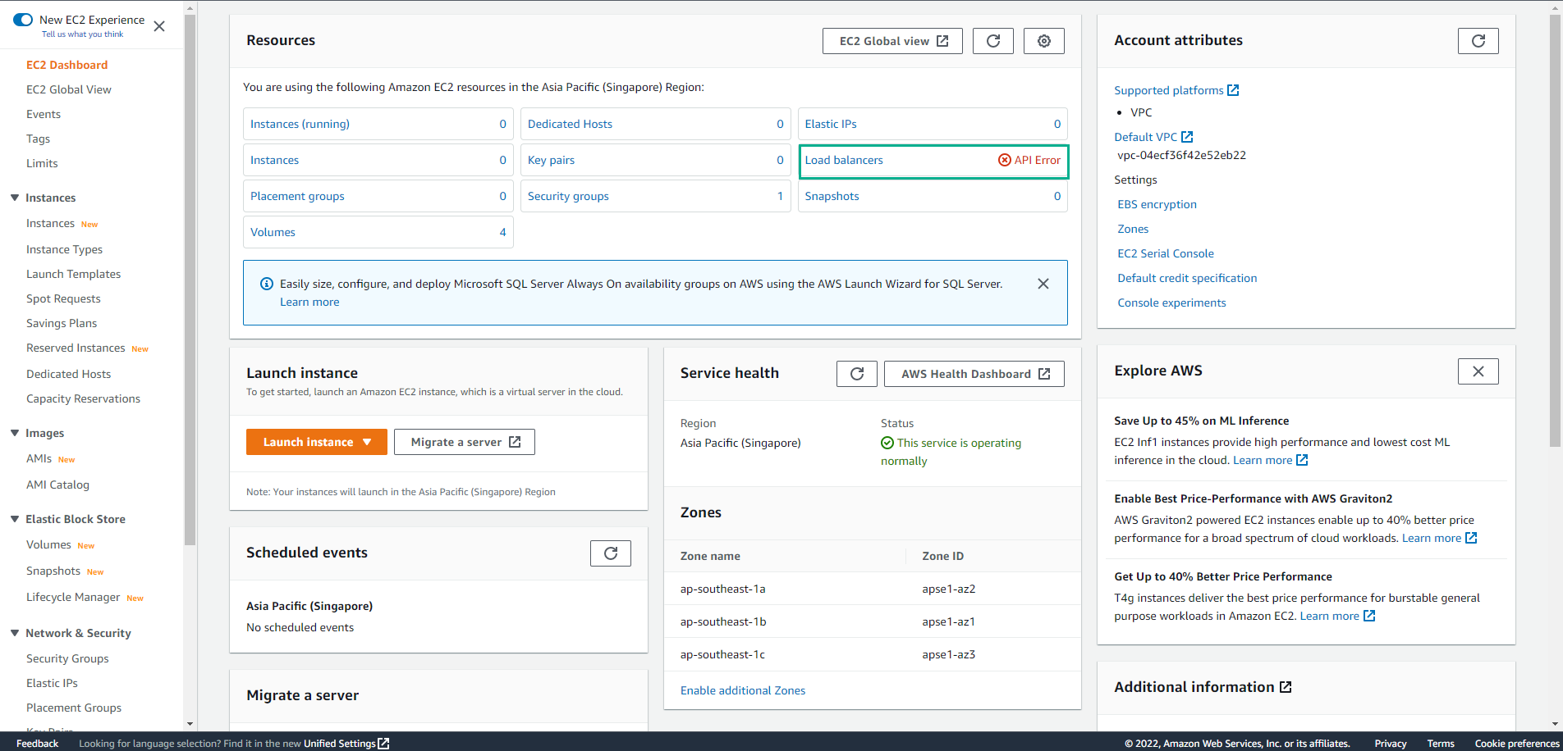The width and height of the screenshot is (1563, 751).
Task: Open Default credit specification link
Action: tap(1187, 278)
